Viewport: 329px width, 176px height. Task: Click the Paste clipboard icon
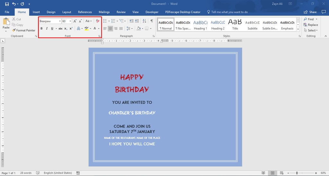(x=6, y=22)
